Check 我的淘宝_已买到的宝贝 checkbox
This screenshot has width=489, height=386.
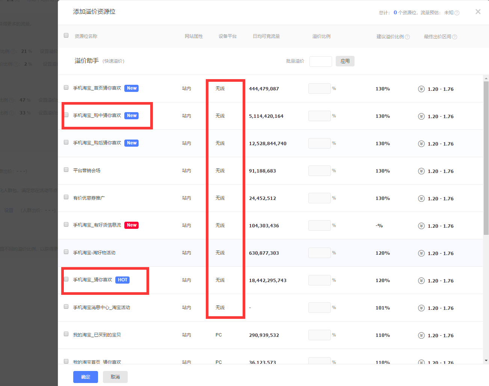66,334
